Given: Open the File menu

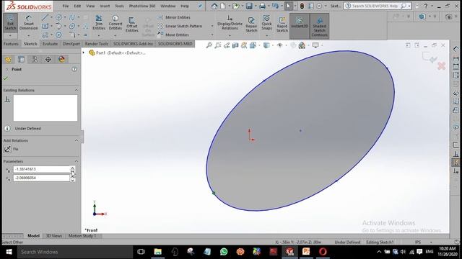Looking at the screenshot, I should pos(66,6).
